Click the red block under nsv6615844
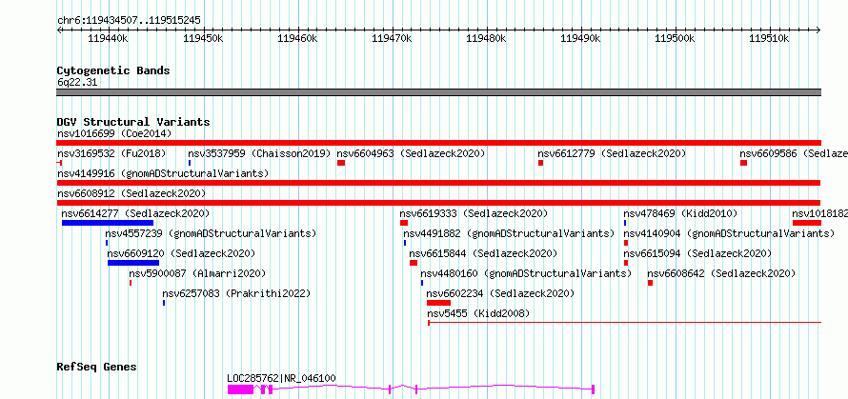This screenshot has width=848, height=399. (414, 263)
